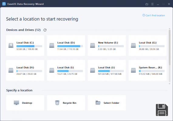Select the Local Disk (C:) label
Screen dimensions: 173x121
(x=25, y=43)
